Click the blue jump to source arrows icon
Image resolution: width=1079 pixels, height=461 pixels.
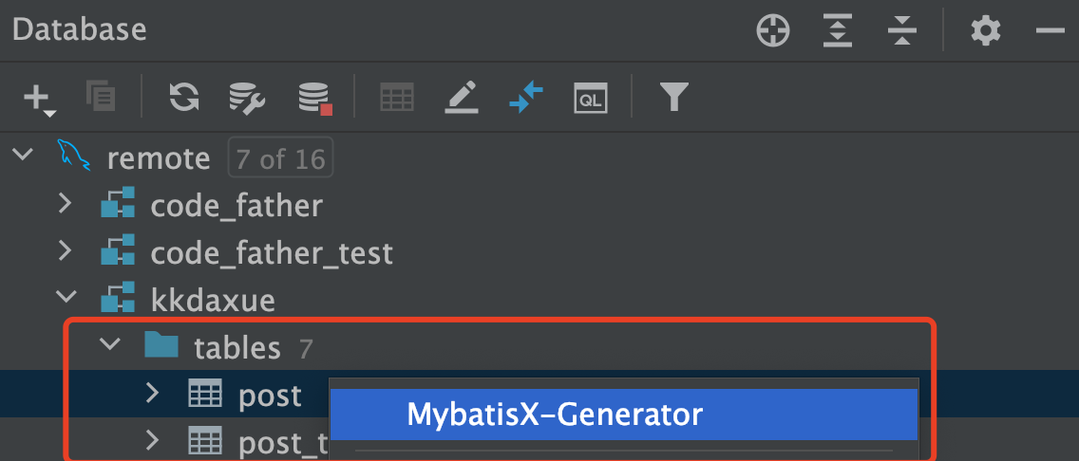tap(525, 97)
